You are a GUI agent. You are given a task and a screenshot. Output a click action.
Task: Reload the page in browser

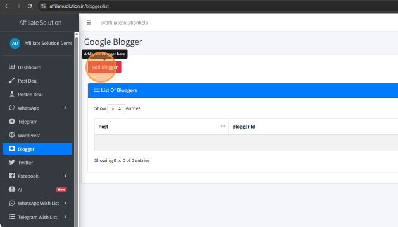pyautogui.click(x=30, y=6)
